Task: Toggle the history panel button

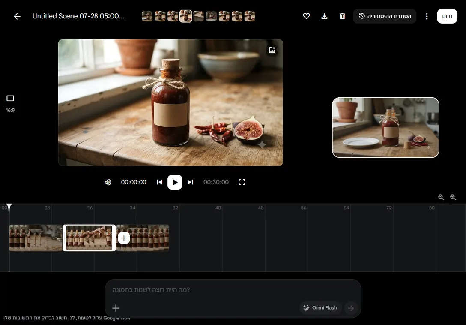Action: (385, 16)
